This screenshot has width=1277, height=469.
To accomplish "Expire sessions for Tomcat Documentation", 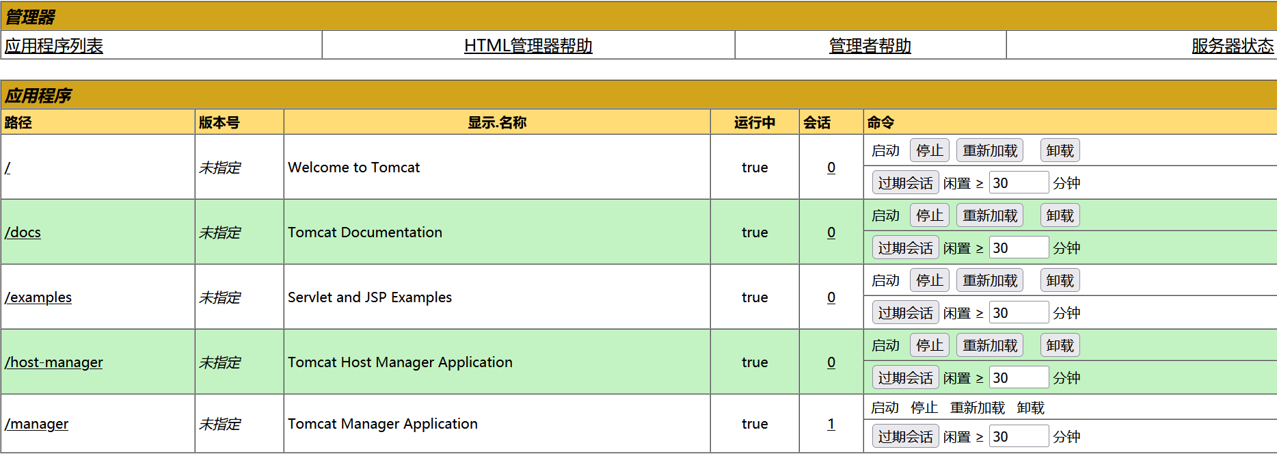I will 906,247.
